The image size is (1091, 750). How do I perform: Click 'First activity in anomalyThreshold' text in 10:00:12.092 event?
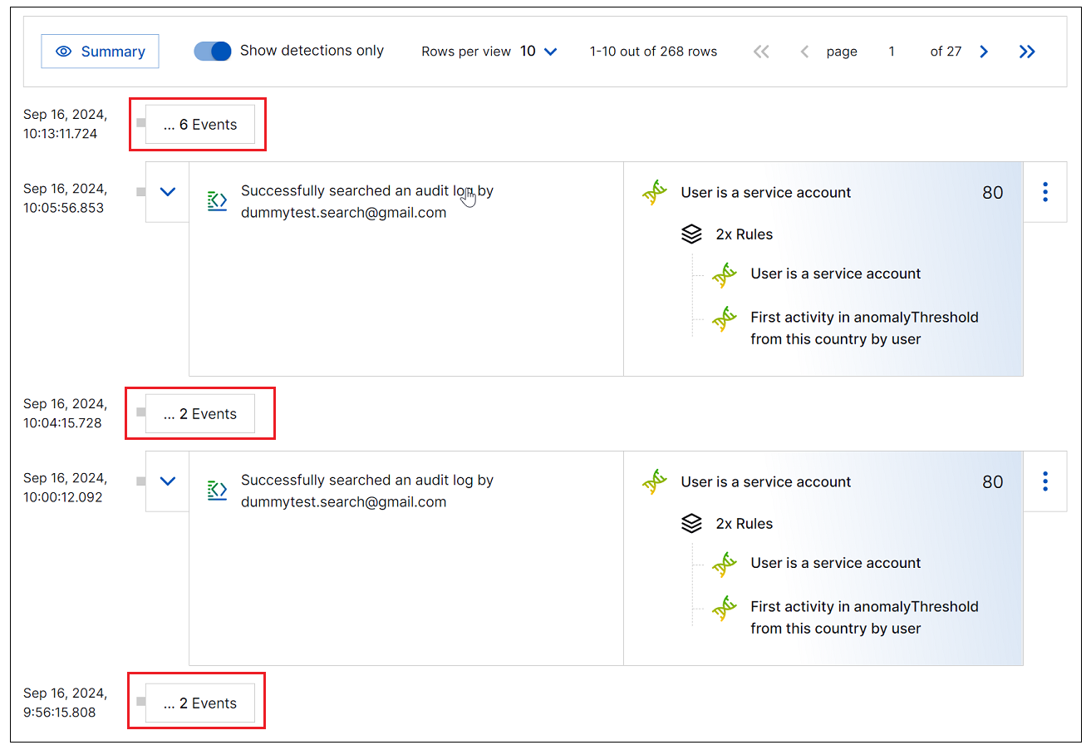coord(864,606)
